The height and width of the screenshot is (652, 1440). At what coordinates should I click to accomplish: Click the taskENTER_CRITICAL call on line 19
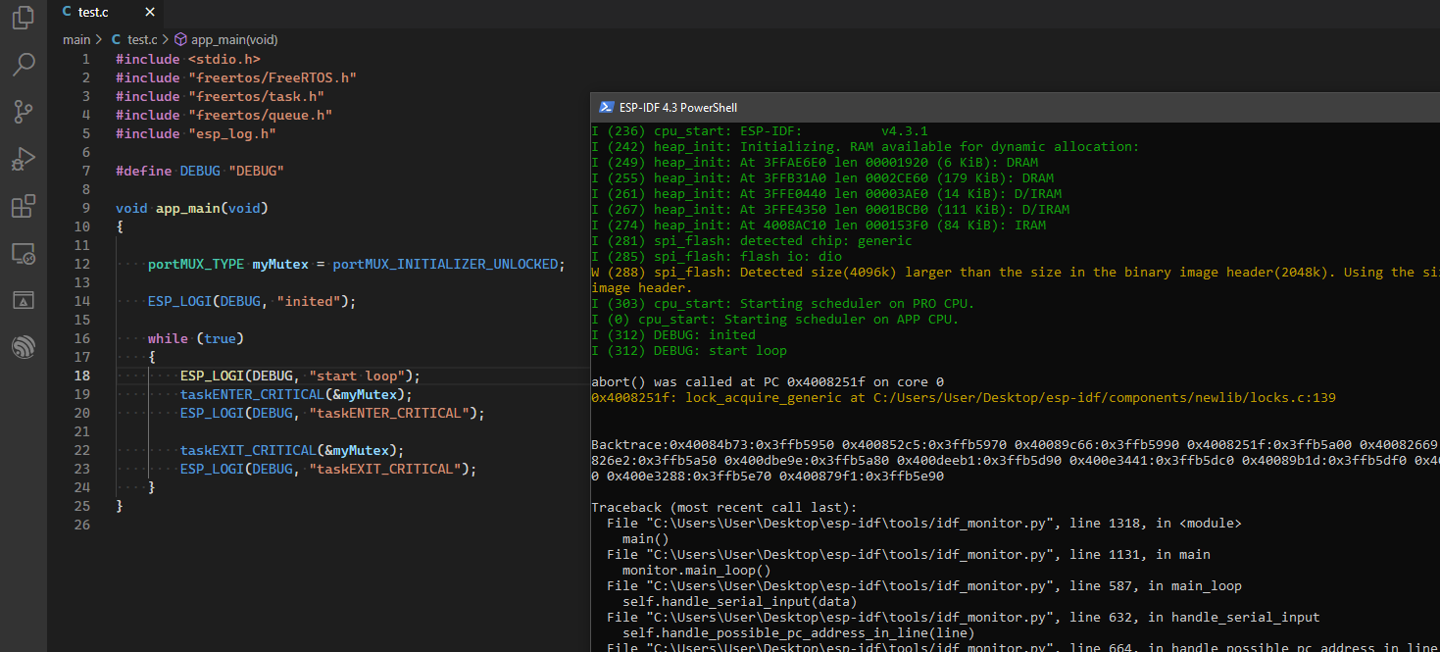point(250,394)
